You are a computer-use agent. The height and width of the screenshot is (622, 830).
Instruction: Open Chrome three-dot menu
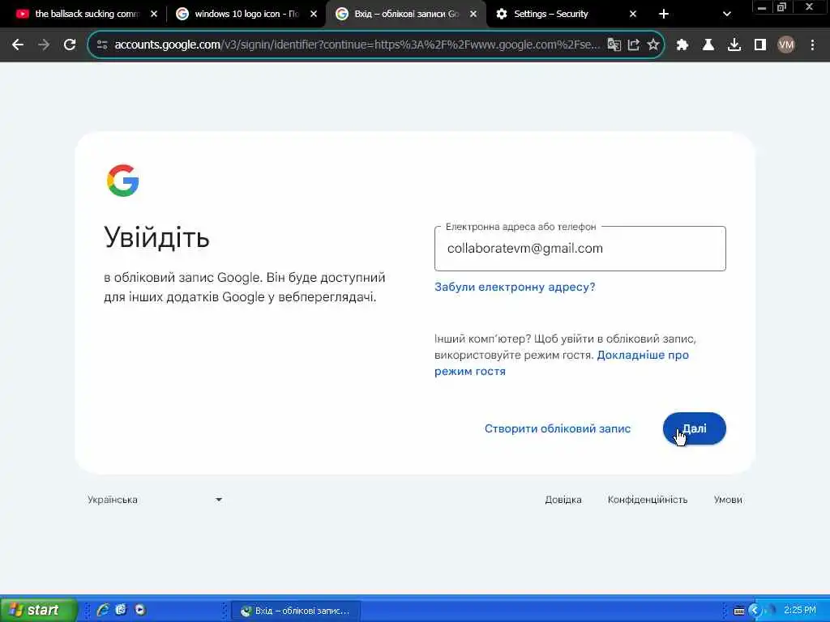812,45
